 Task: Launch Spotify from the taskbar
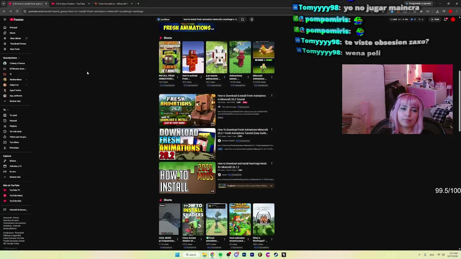[220, 255]
